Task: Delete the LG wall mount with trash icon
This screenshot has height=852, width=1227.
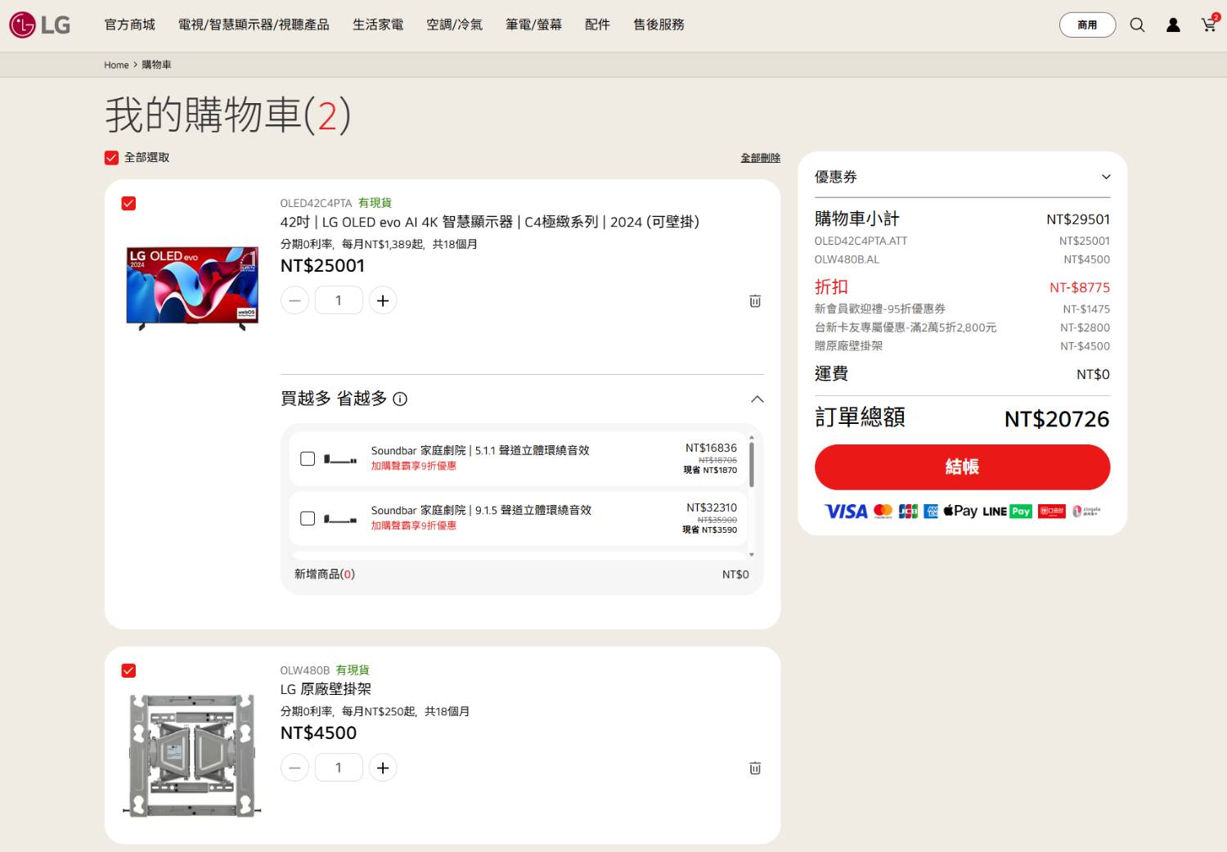Action: click(x=755, y=768)
